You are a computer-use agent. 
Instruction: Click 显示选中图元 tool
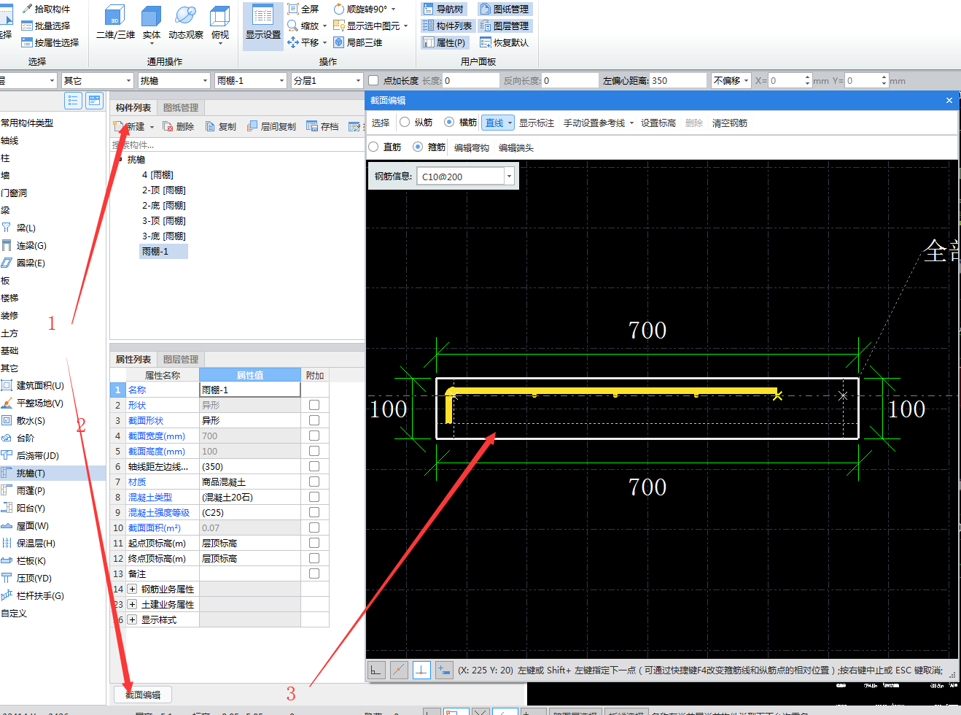(370, 26)
